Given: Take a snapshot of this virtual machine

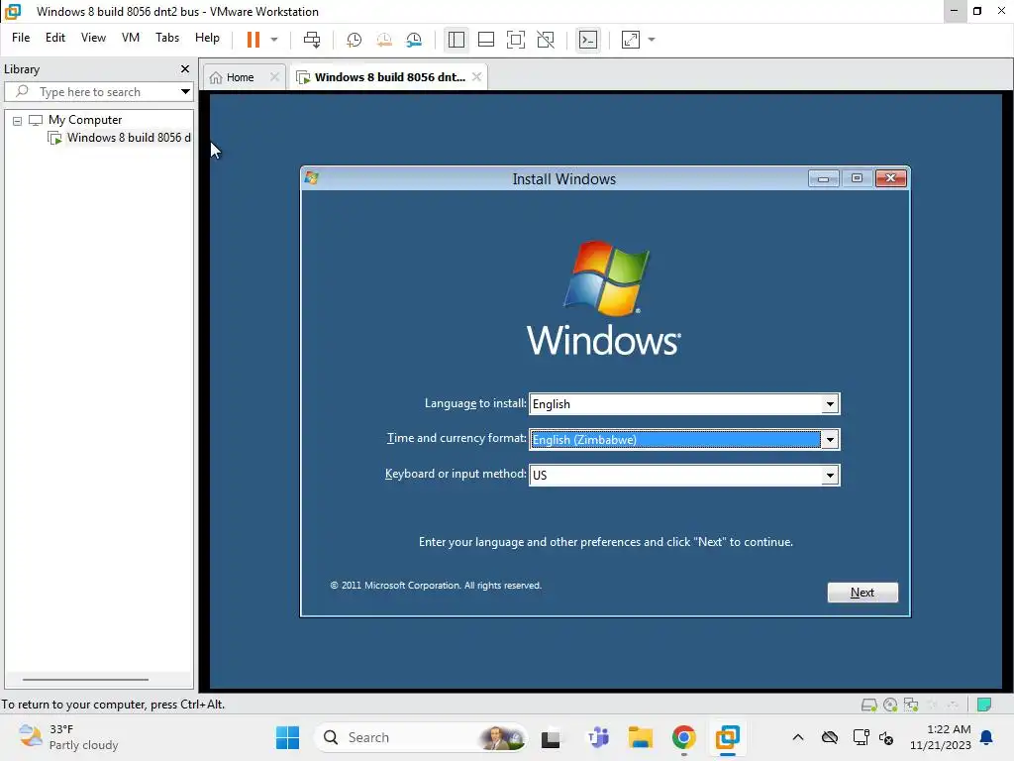Looking at the screenshot, I should click(354, 40).
